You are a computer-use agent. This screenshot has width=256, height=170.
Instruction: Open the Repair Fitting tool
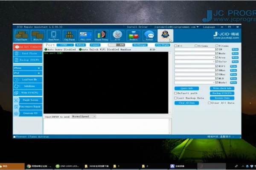(102, 35)
